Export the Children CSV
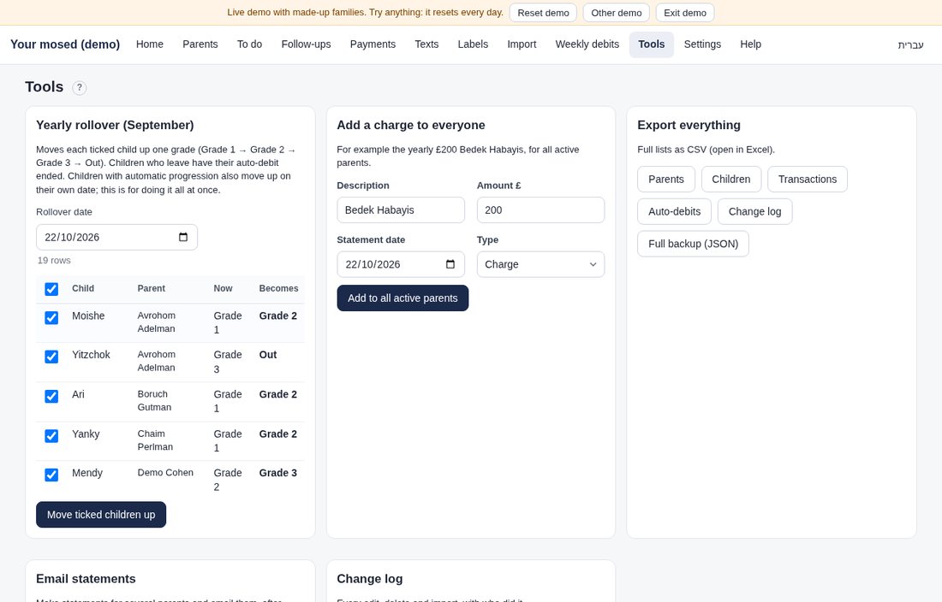The height and width of the screenshot is (602, 942). pos(731,180)
